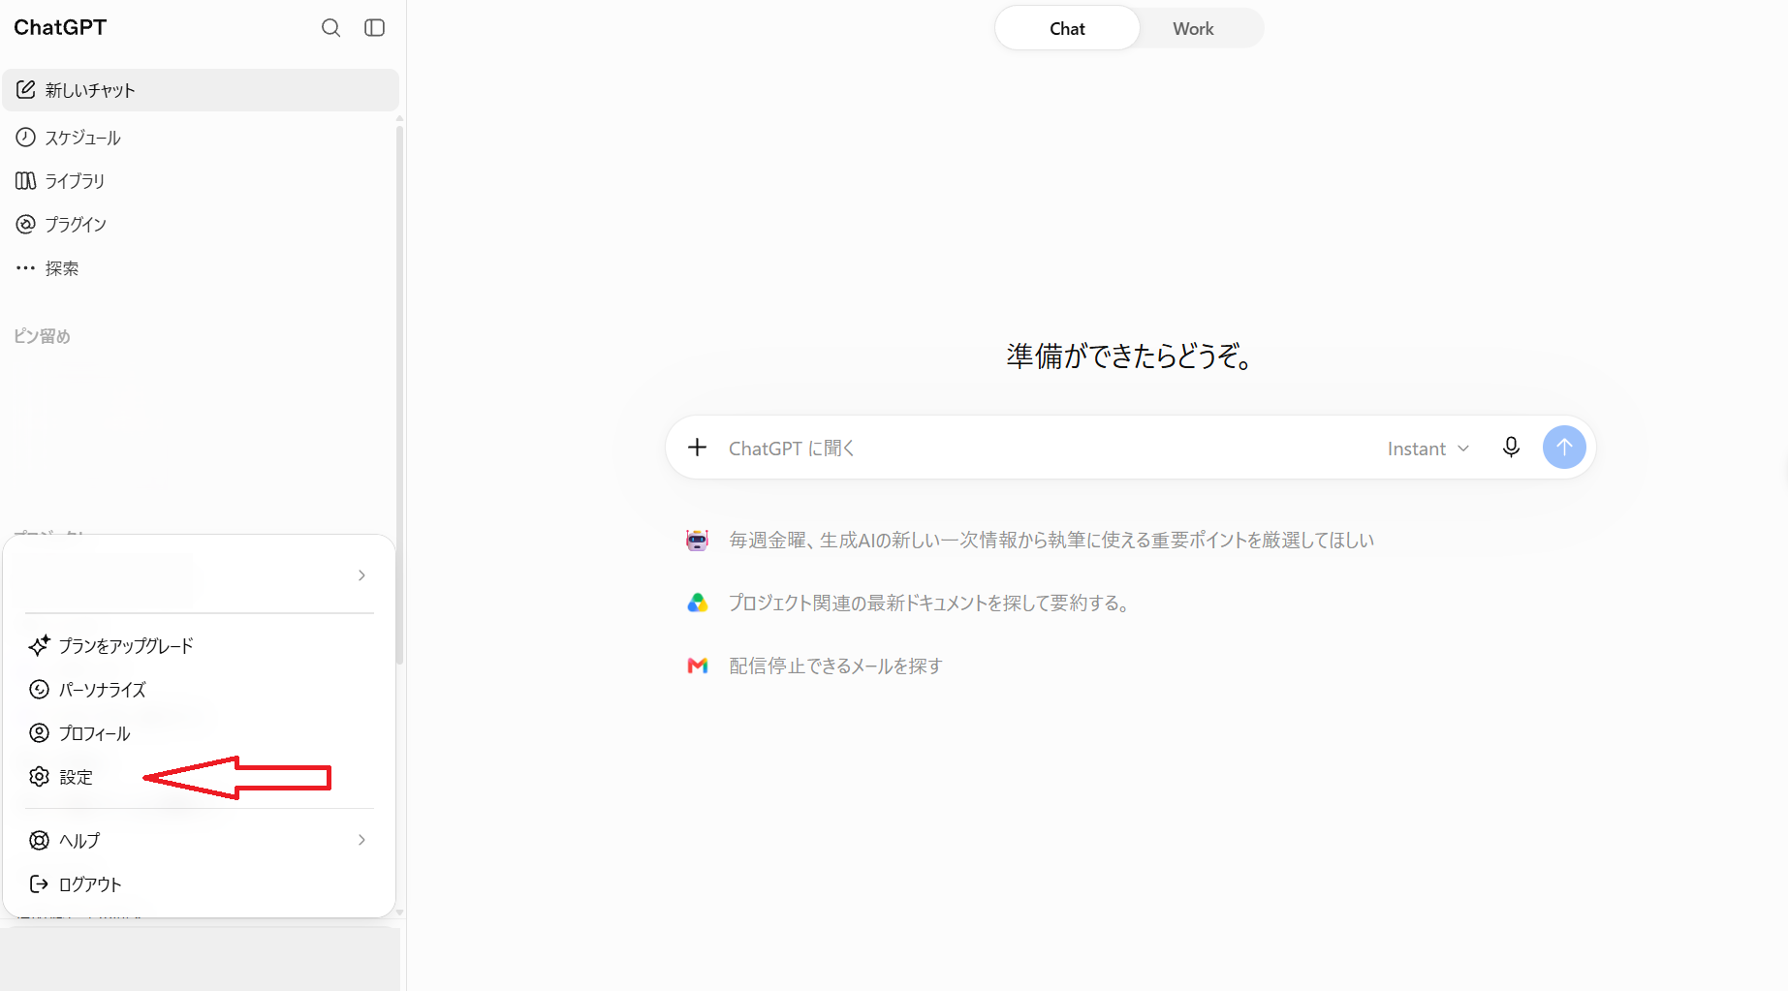Click the blue send arrow button
This screenshot has width=1788, height=991.
pos(1564,448)
